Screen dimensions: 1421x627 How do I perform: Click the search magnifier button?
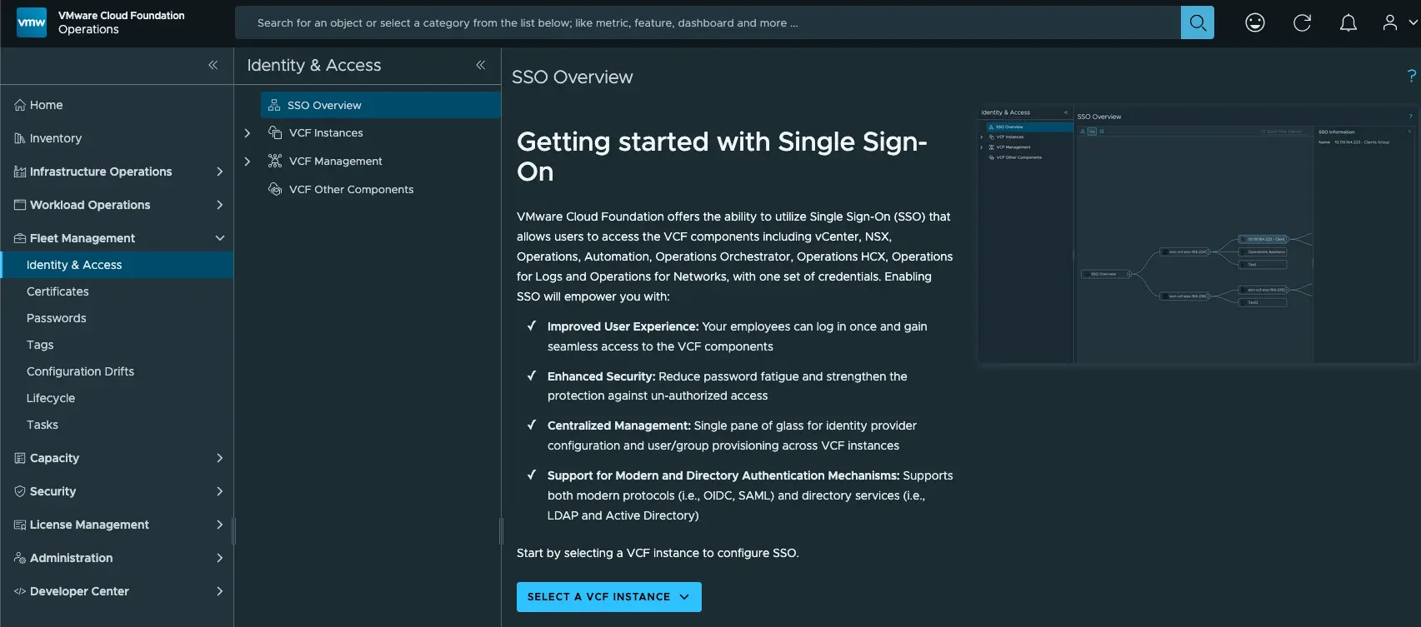click(1197, 22)
